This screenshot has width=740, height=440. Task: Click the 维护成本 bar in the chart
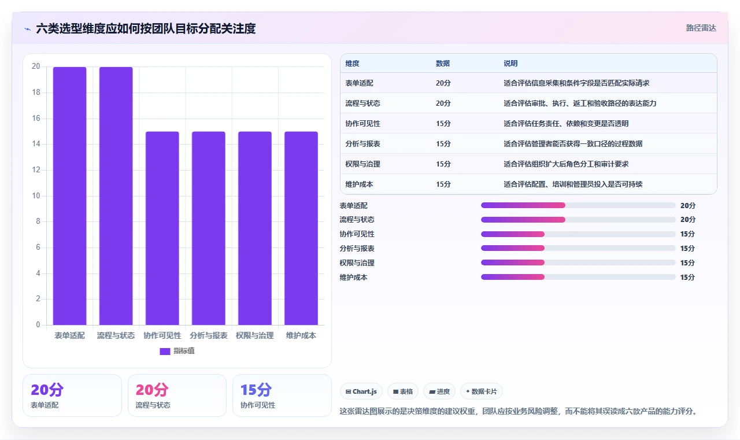tap(301, 228)
